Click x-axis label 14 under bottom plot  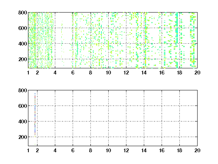pos(144,150)
